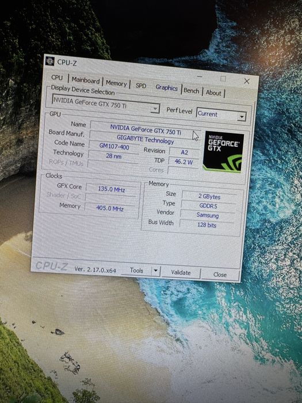302x403 pixels.
Task: Click the A2 revision value
Action: (185, 152)
